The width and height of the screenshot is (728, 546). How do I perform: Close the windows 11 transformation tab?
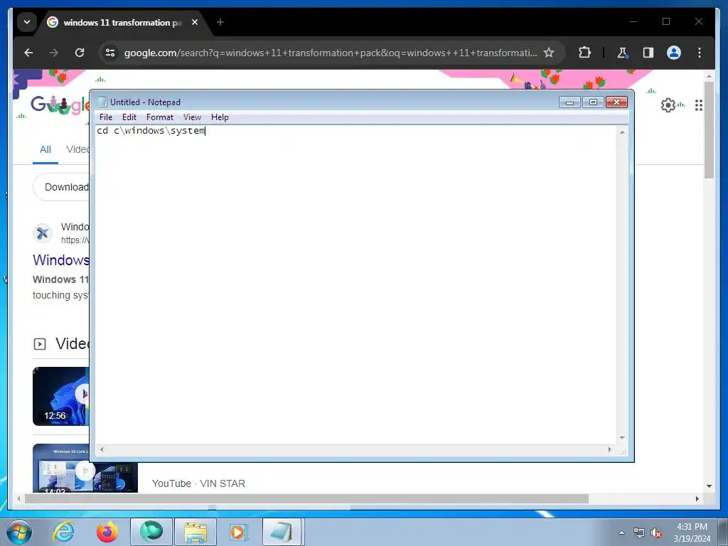195,22
